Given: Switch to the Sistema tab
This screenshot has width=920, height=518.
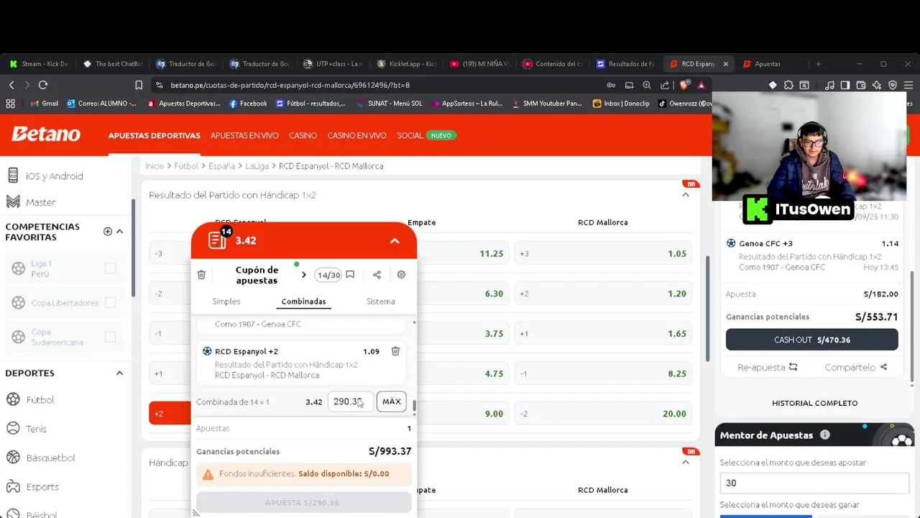Looking at the screenshot, I should click(x=380, y=301).
